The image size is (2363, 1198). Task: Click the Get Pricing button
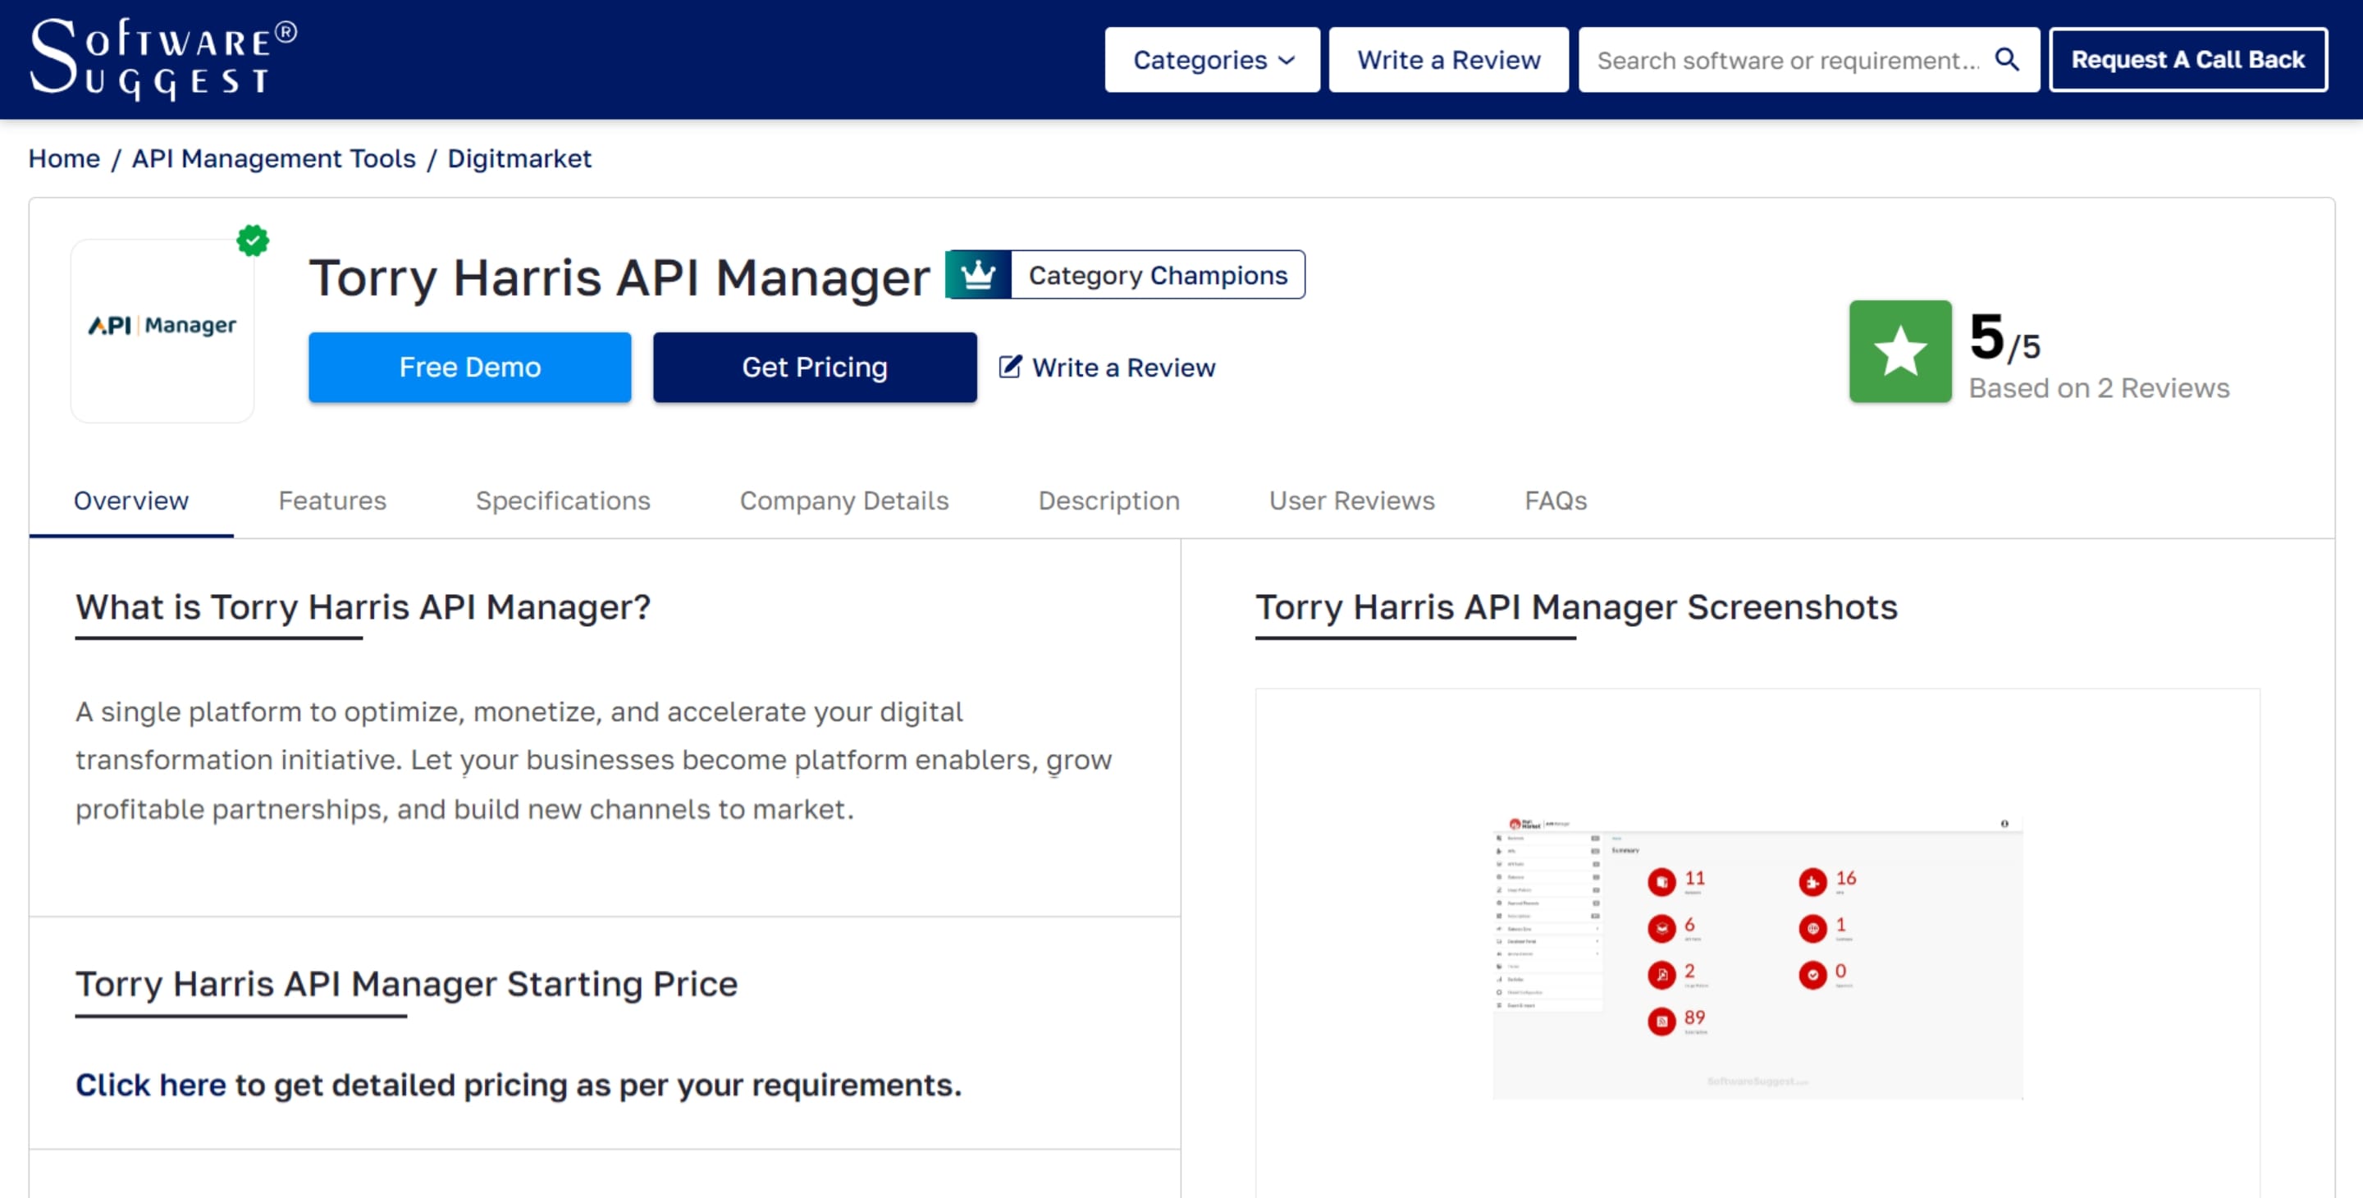815,367
